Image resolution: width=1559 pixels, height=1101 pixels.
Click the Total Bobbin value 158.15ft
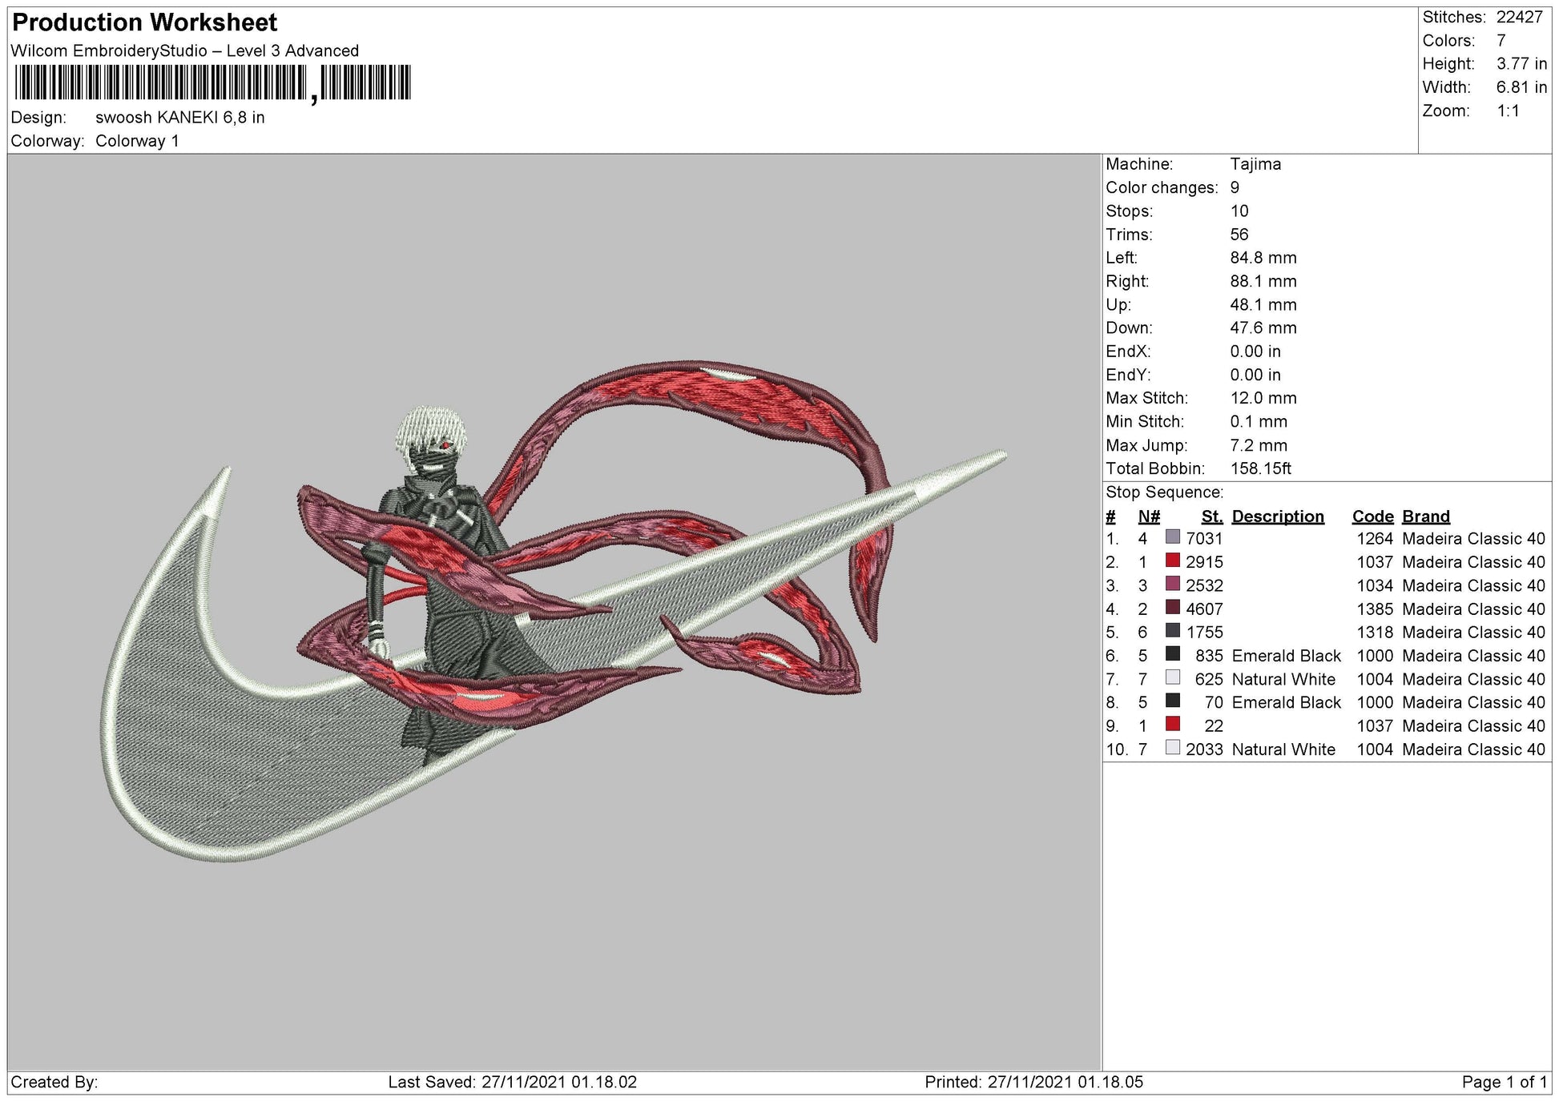(x=1260, y=468)
